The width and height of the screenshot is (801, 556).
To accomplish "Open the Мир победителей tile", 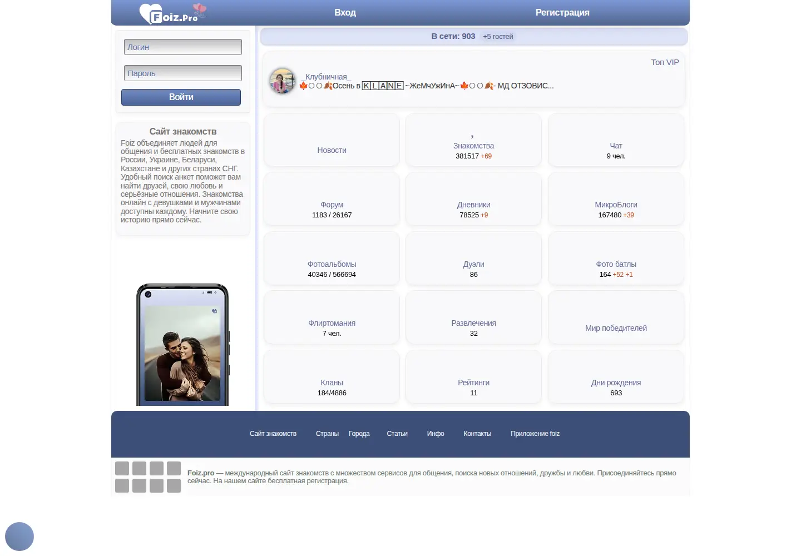I will [616, 317].
